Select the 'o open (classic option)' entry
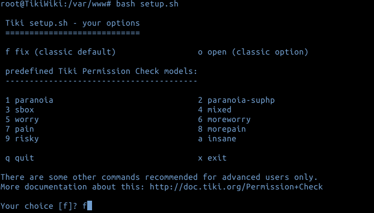Image resolution: width=374 pixels, height=213 pixels. tap(253, 52)
